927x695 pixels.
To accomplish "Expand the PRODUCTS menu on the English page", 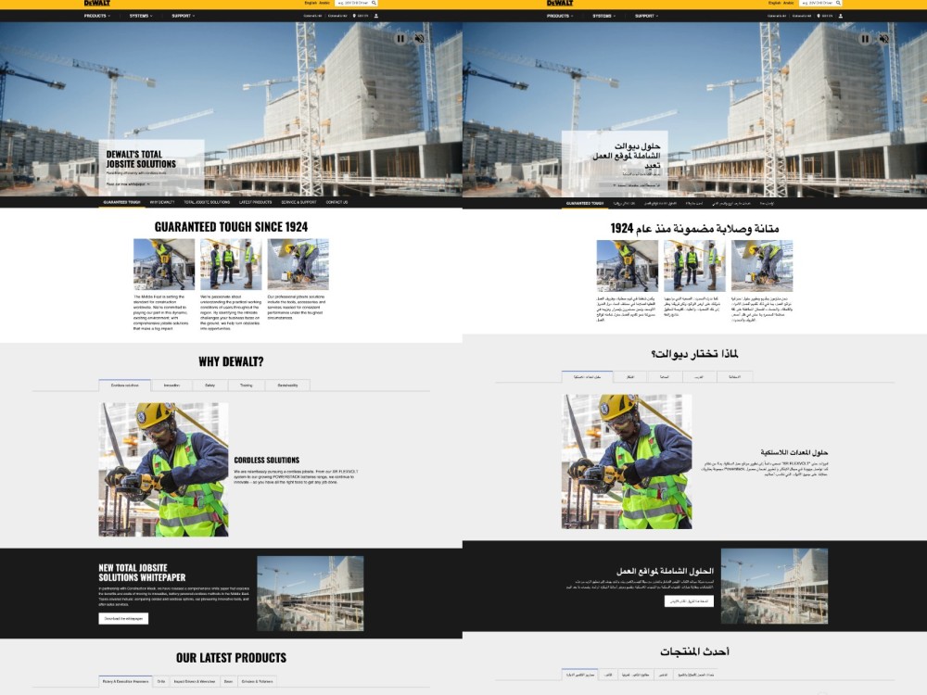I will (97, 16).
